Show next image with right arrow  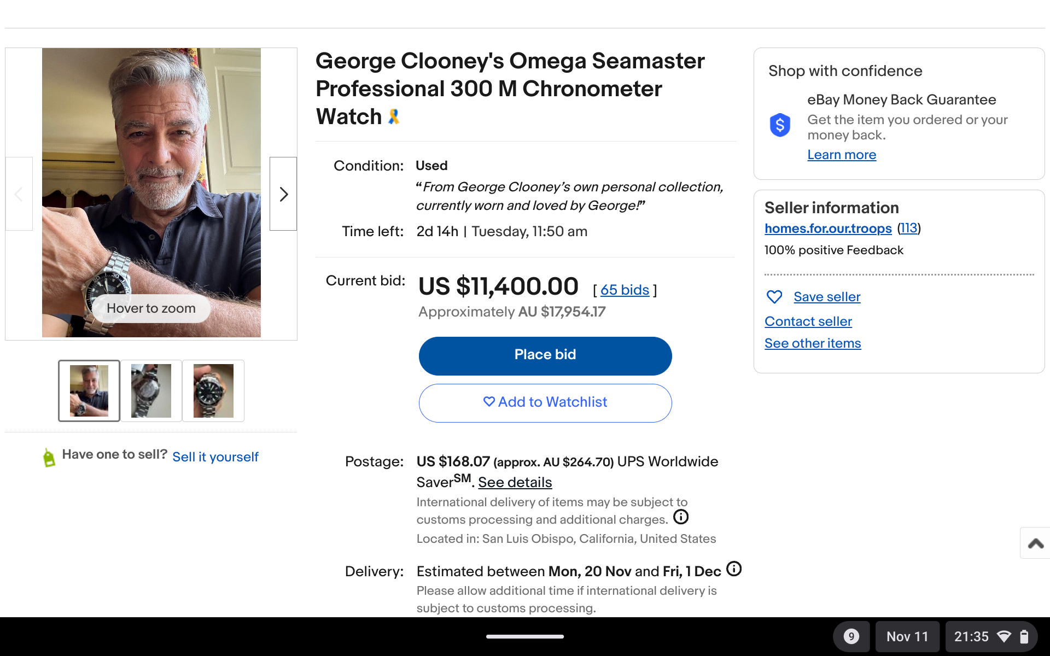[283, 194]
